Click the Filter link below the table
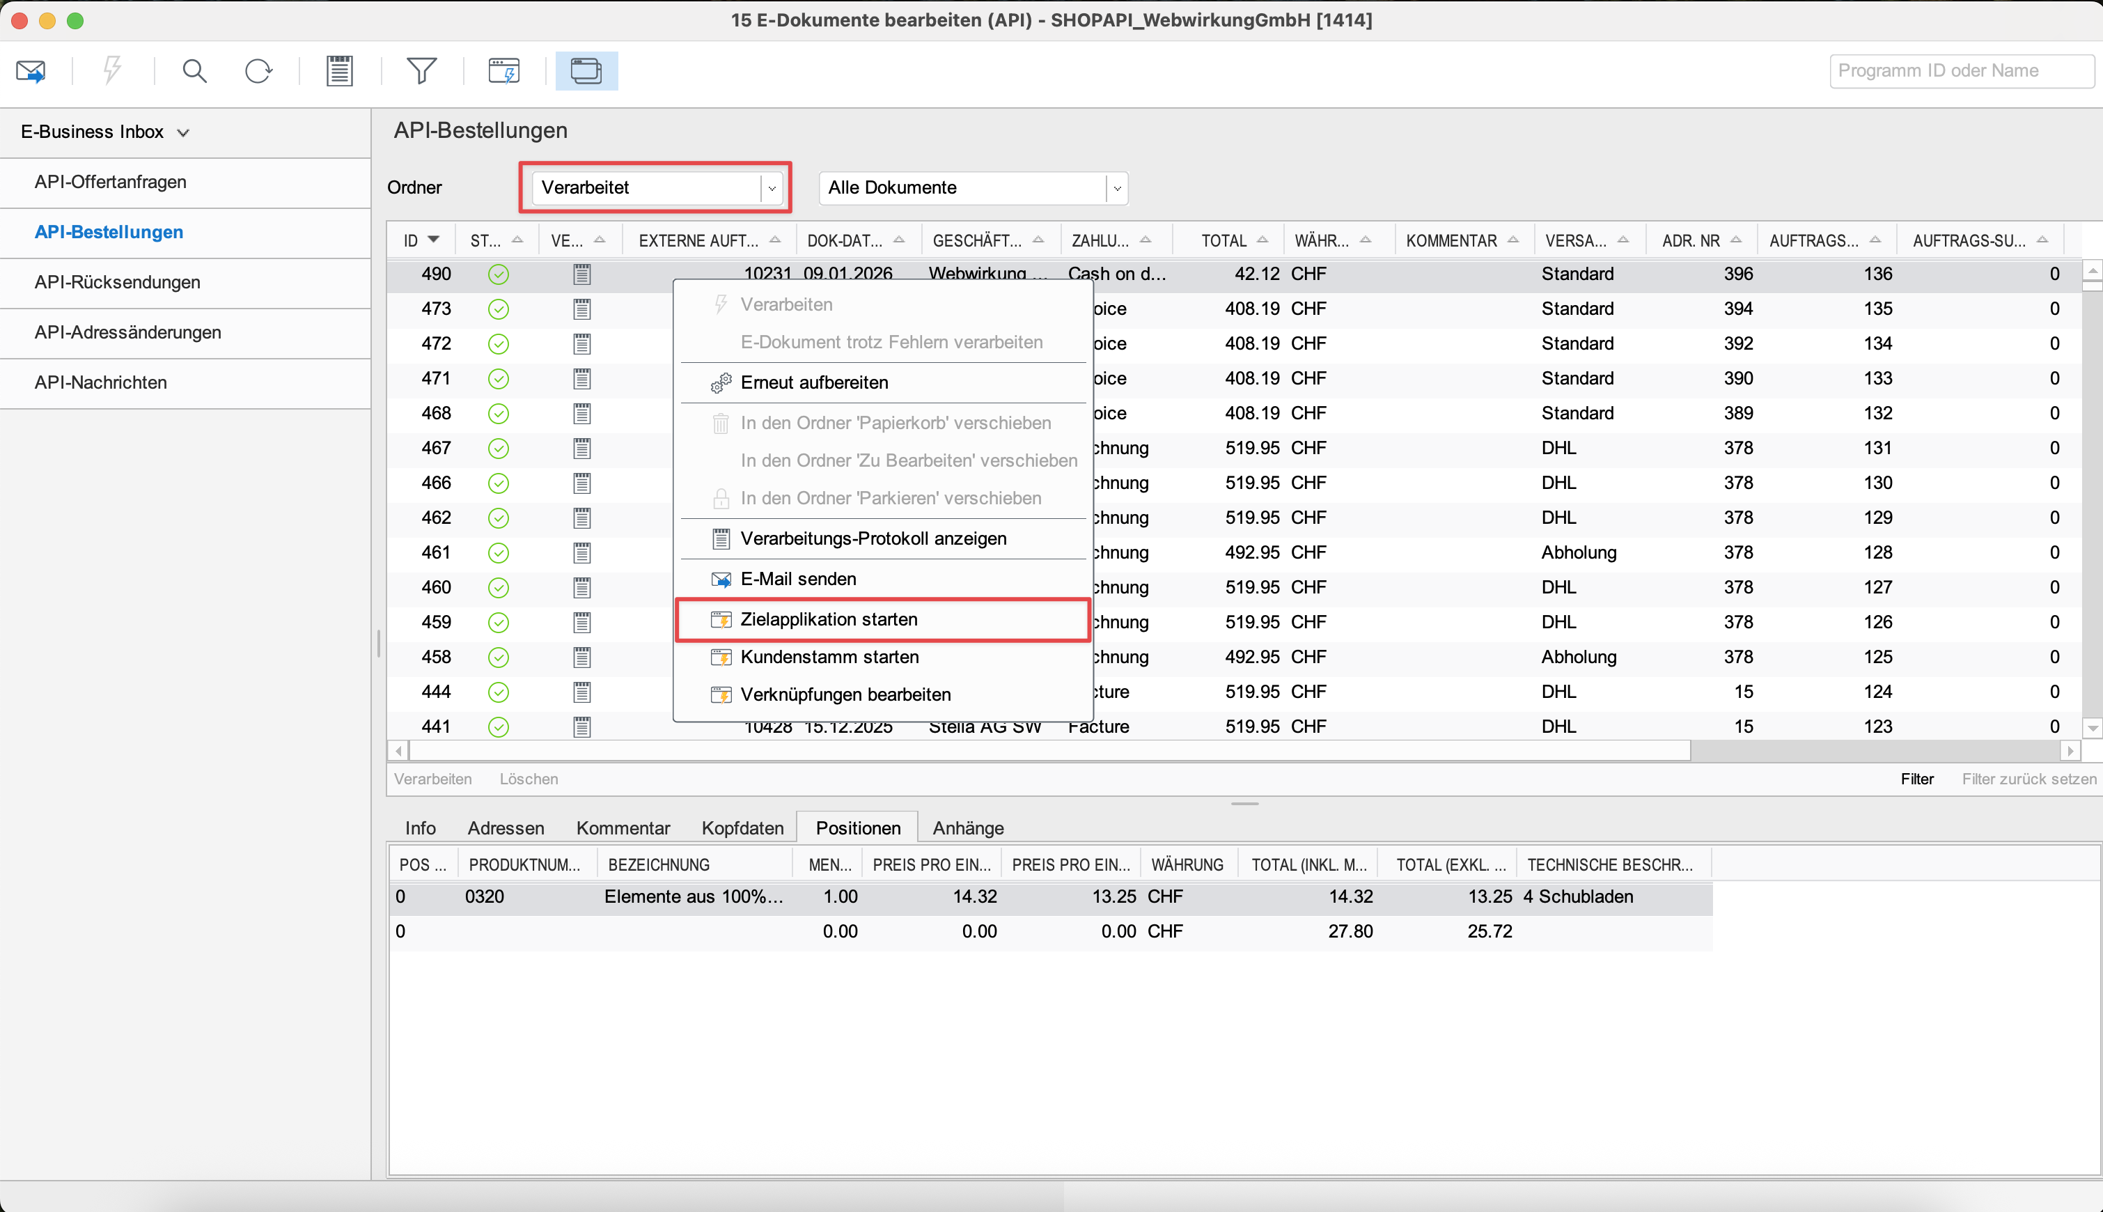Viewport: 2103px width, 1212px height. 1916,779
